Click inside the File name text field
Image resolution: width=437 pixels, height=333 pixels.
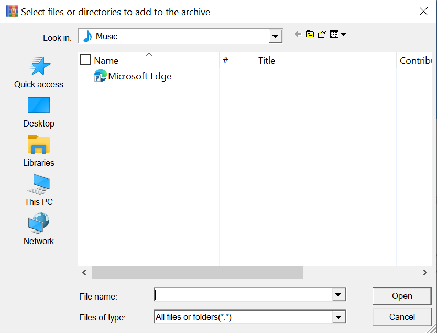pyautogui.click(x=244, y=295)
